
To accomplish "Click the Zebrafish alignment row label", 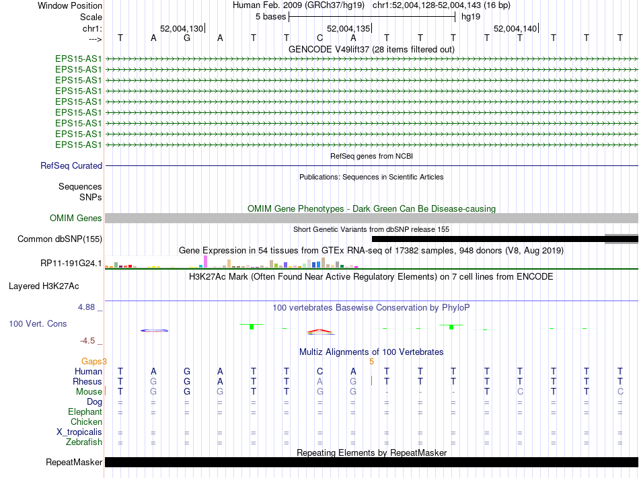I will click(x=84, y=442).
